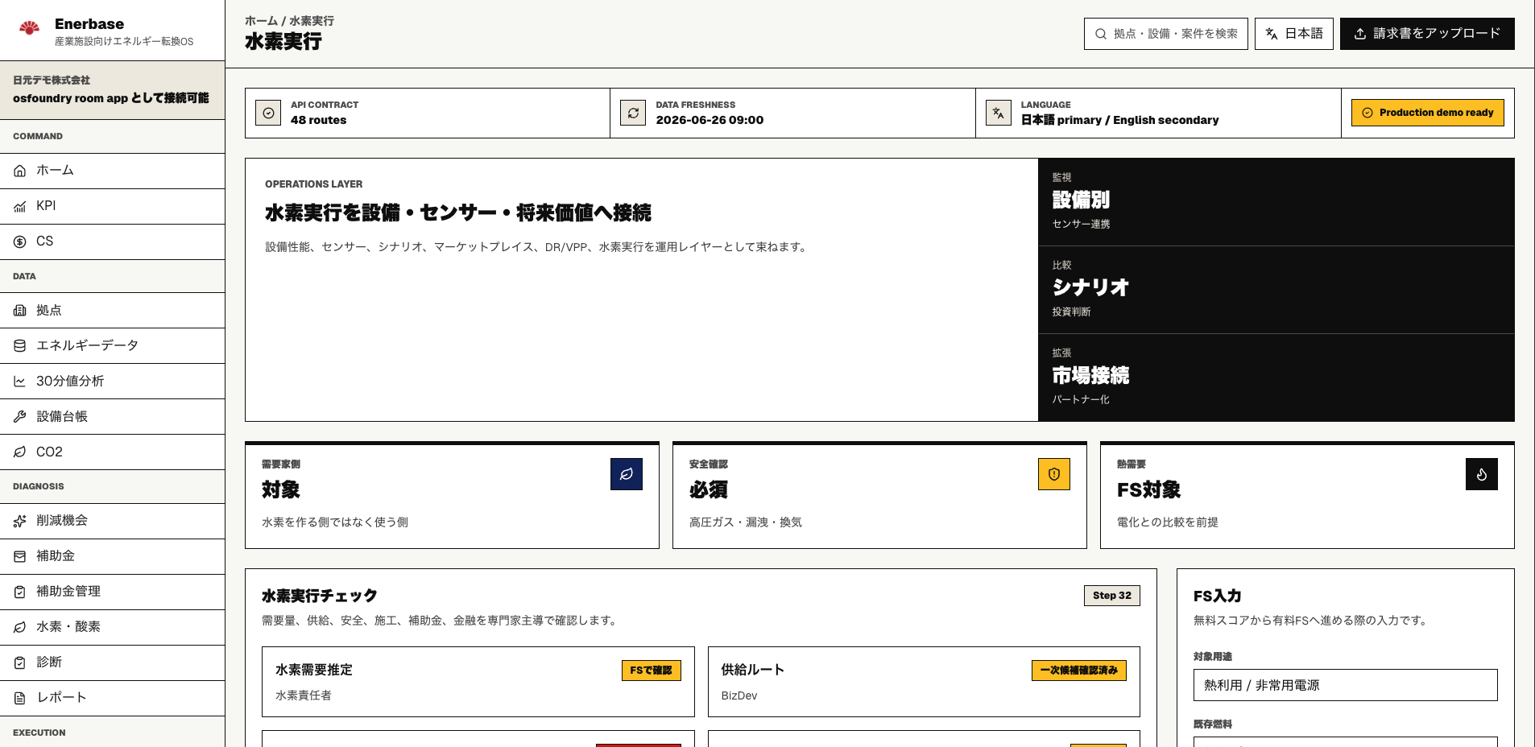Open the 水素・酸素 sidebar entry
Image resolution: width=1535 pixels, height=747 pixels.
pos(113,626)
